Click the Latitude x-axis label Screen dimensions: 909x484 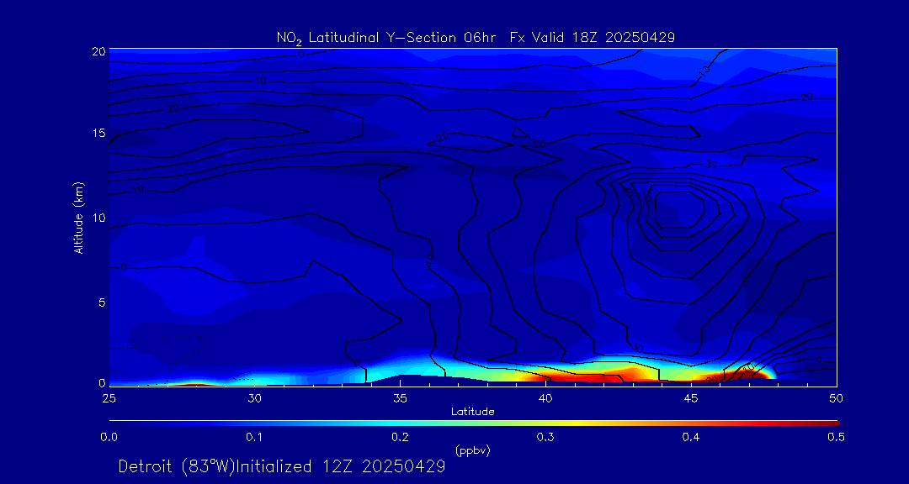coord(472,412)
